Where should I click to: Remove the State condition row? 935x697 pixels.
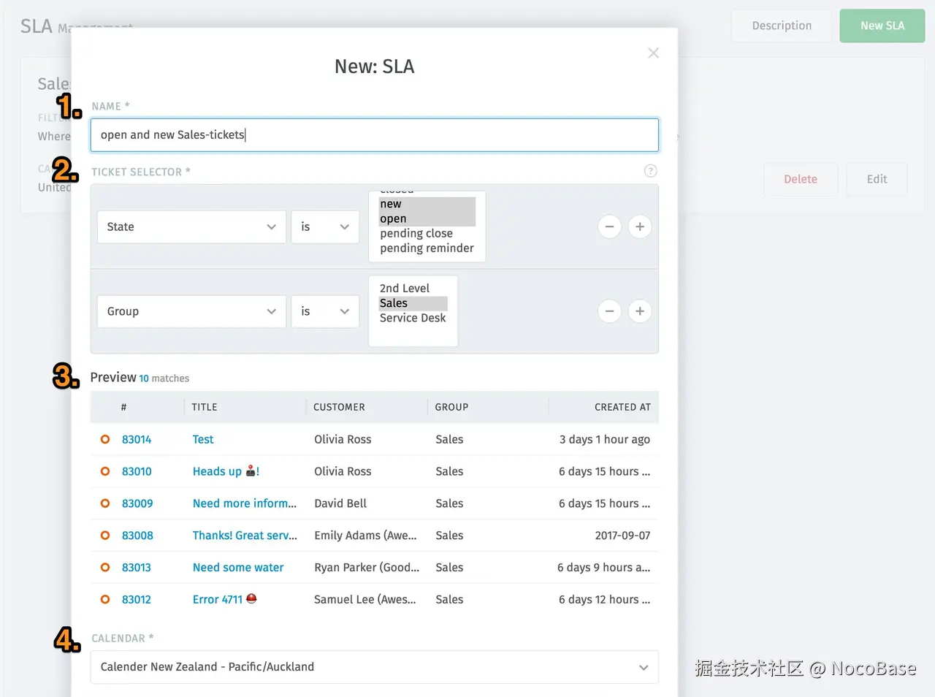(x=609, y=226)
